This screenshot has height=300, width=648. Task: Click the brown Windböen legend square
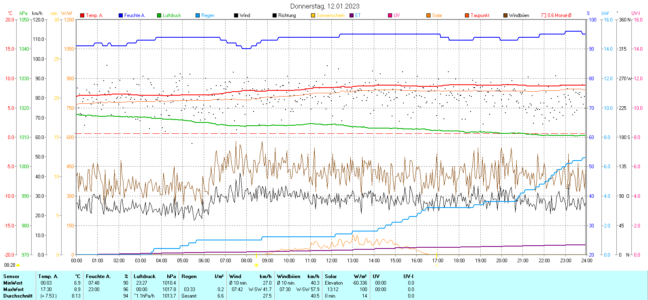click(x=505, y=15)
